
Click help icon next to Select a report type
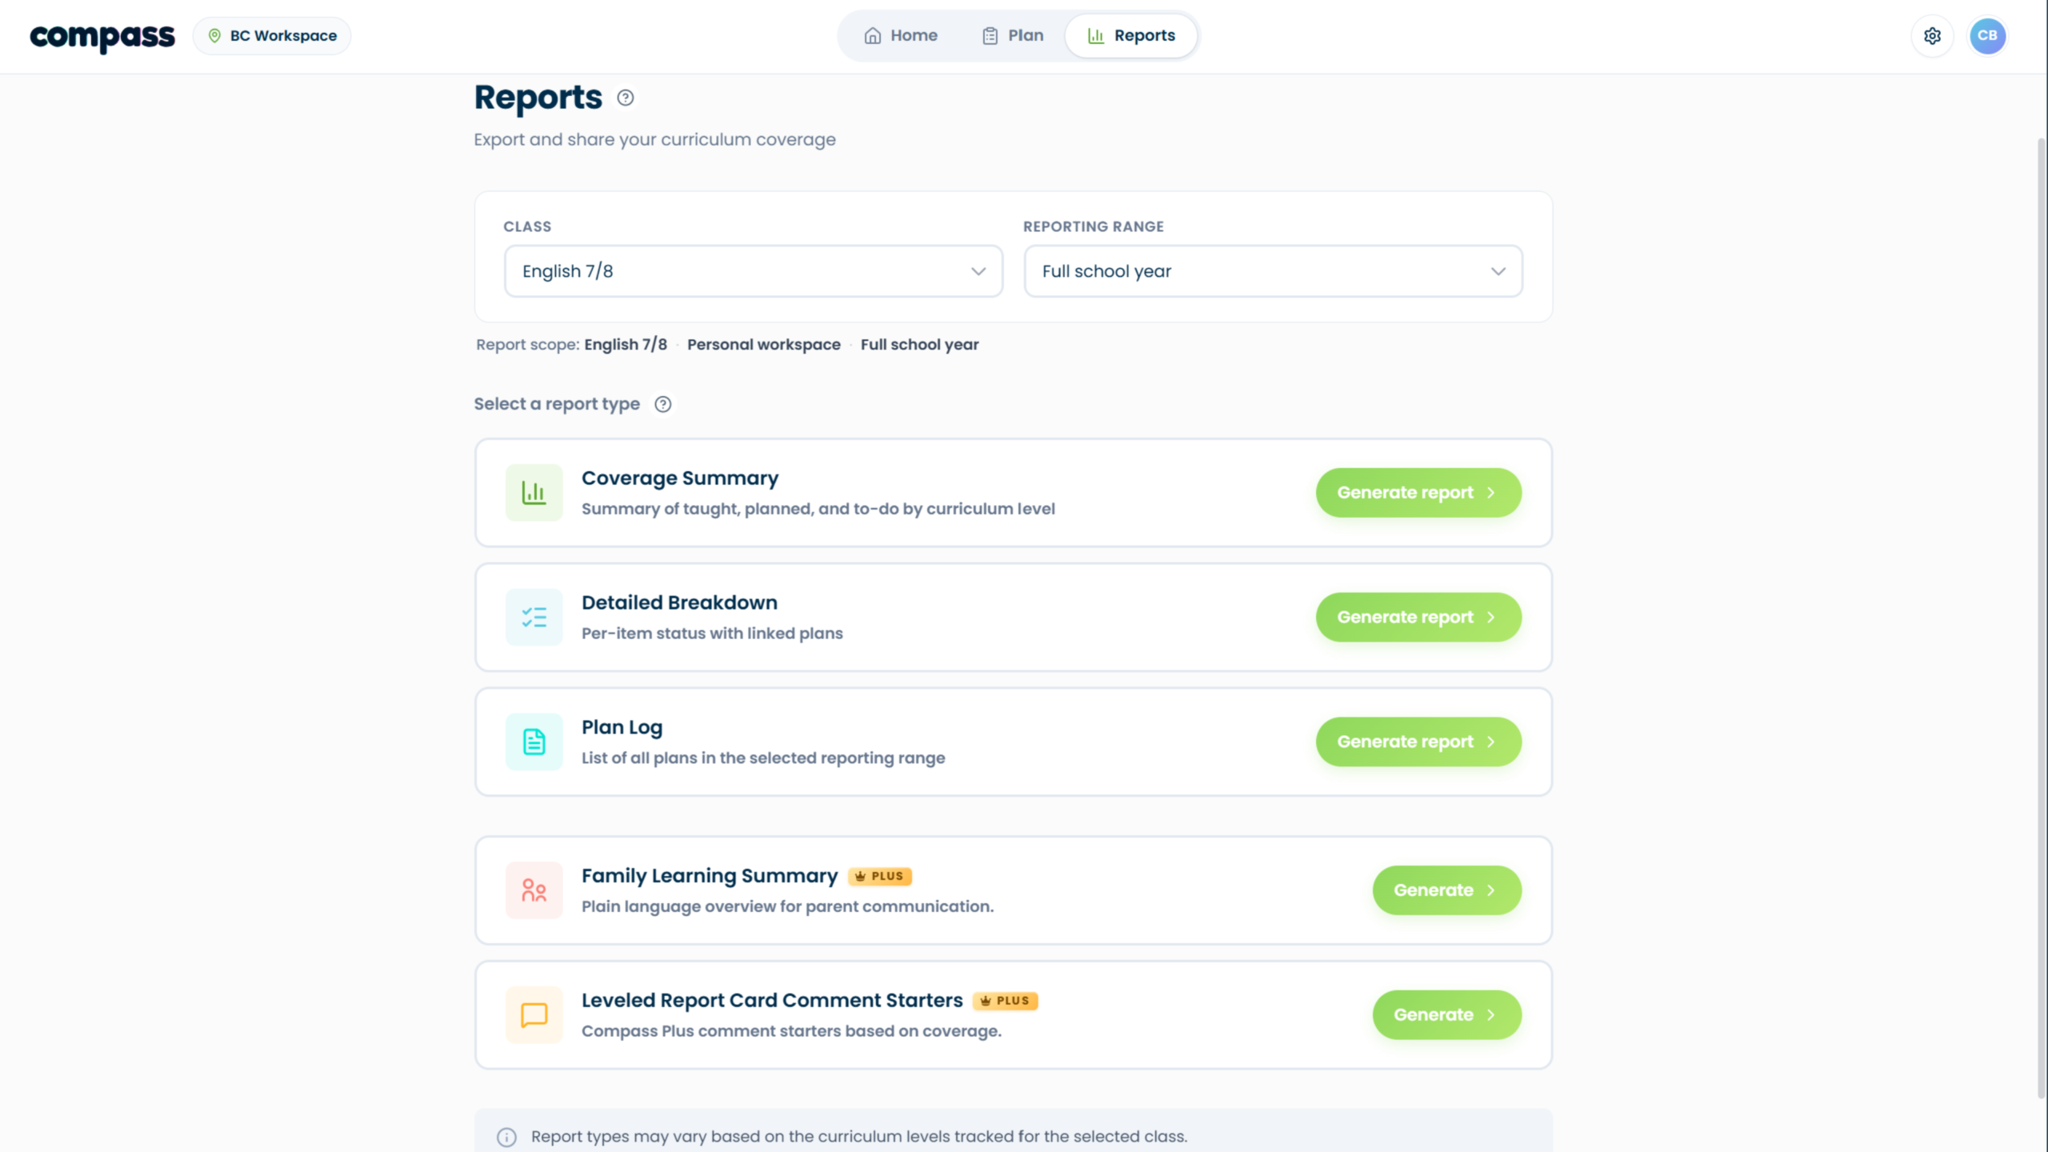pyautogui.click(x=662, y=404)
